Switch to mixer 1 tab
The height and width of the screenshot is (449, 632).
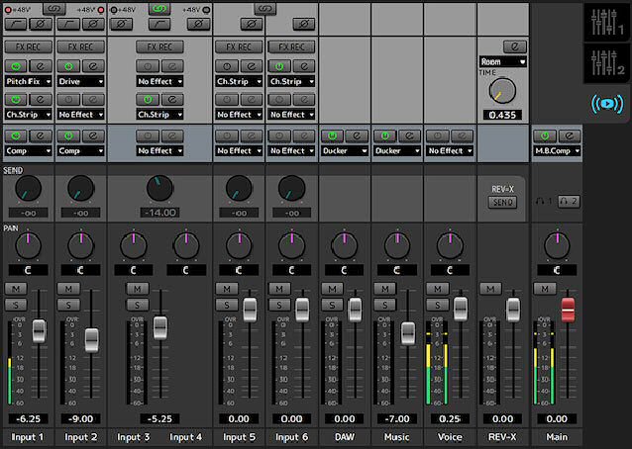[x=604, y=21]
